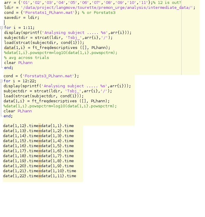The height and width of the screenshot is (217, 205).
Task: Click 'end;' closing the second for loop
Action: tap(8, 116)
